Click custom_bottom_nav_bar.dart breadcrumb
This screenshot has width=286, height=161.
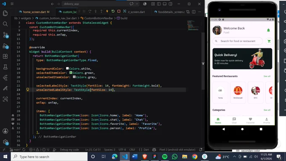pos(58,18)
